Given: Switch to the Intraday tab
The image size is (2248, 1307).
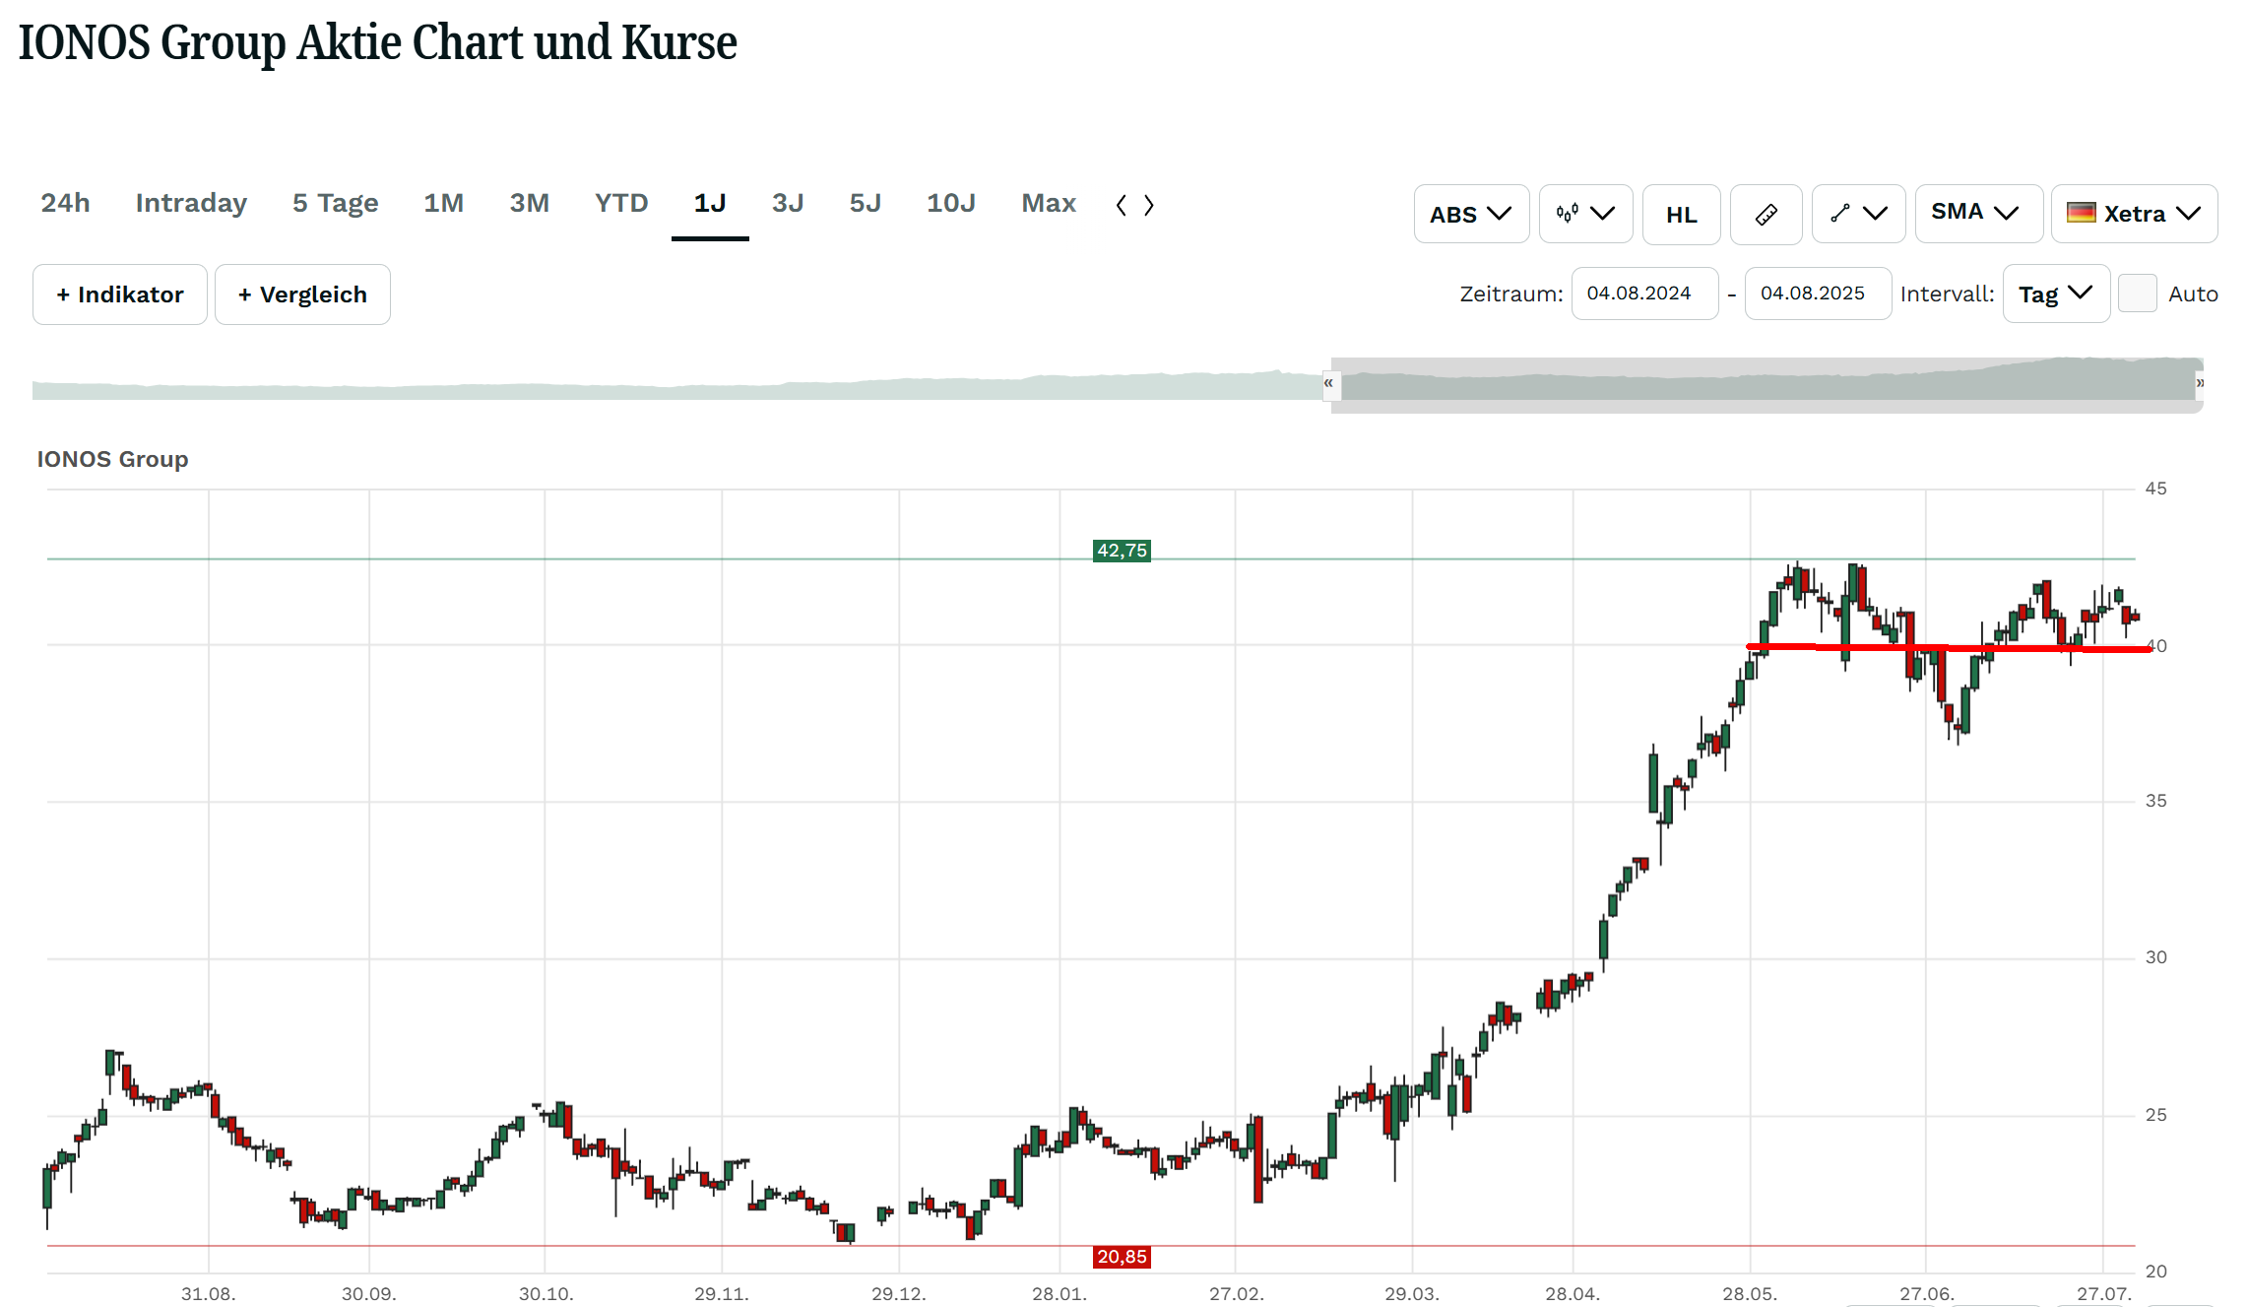Looking at the screenshot, I should click(x=191, y=203).
